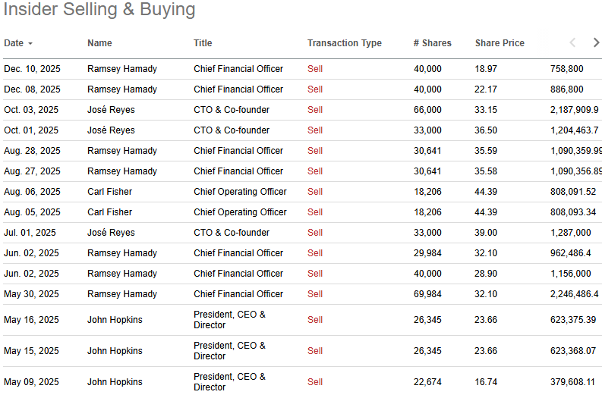Click the previous columns left arrow
602x398 pixels.
point(572,42)
